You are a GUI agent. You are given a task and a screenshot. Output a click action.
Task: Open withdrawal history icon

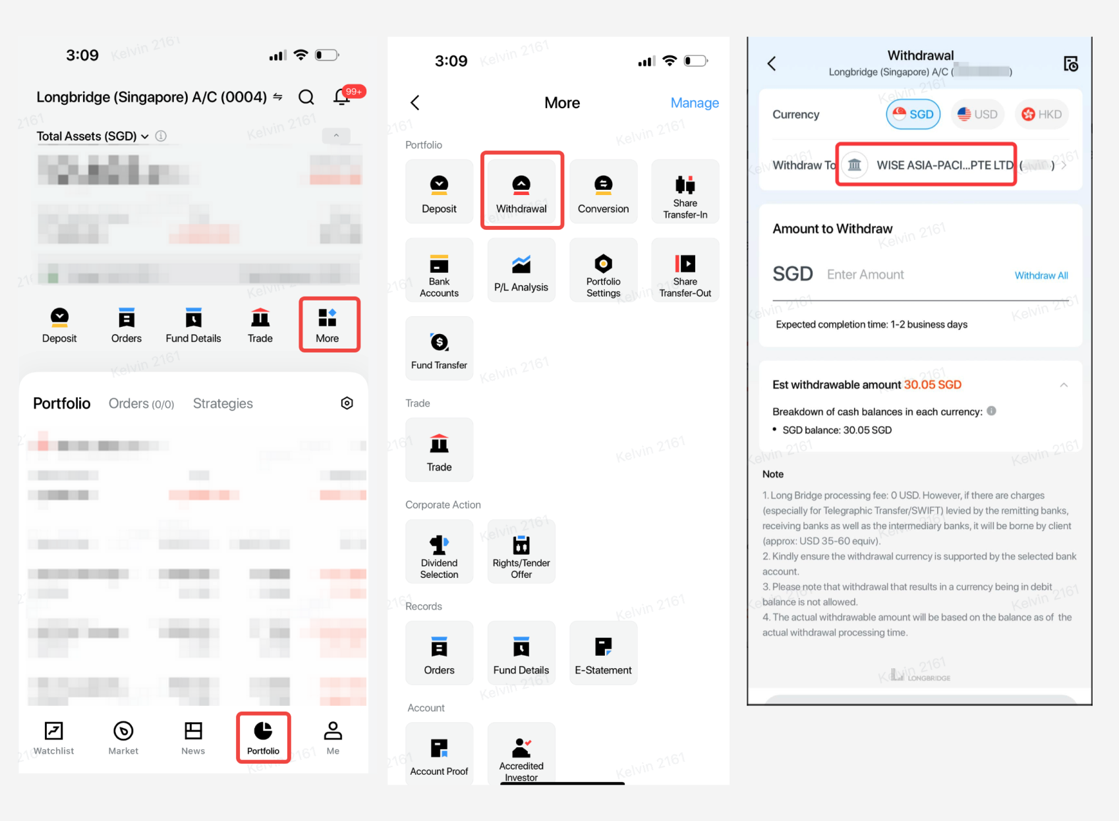coord(1071,64)
